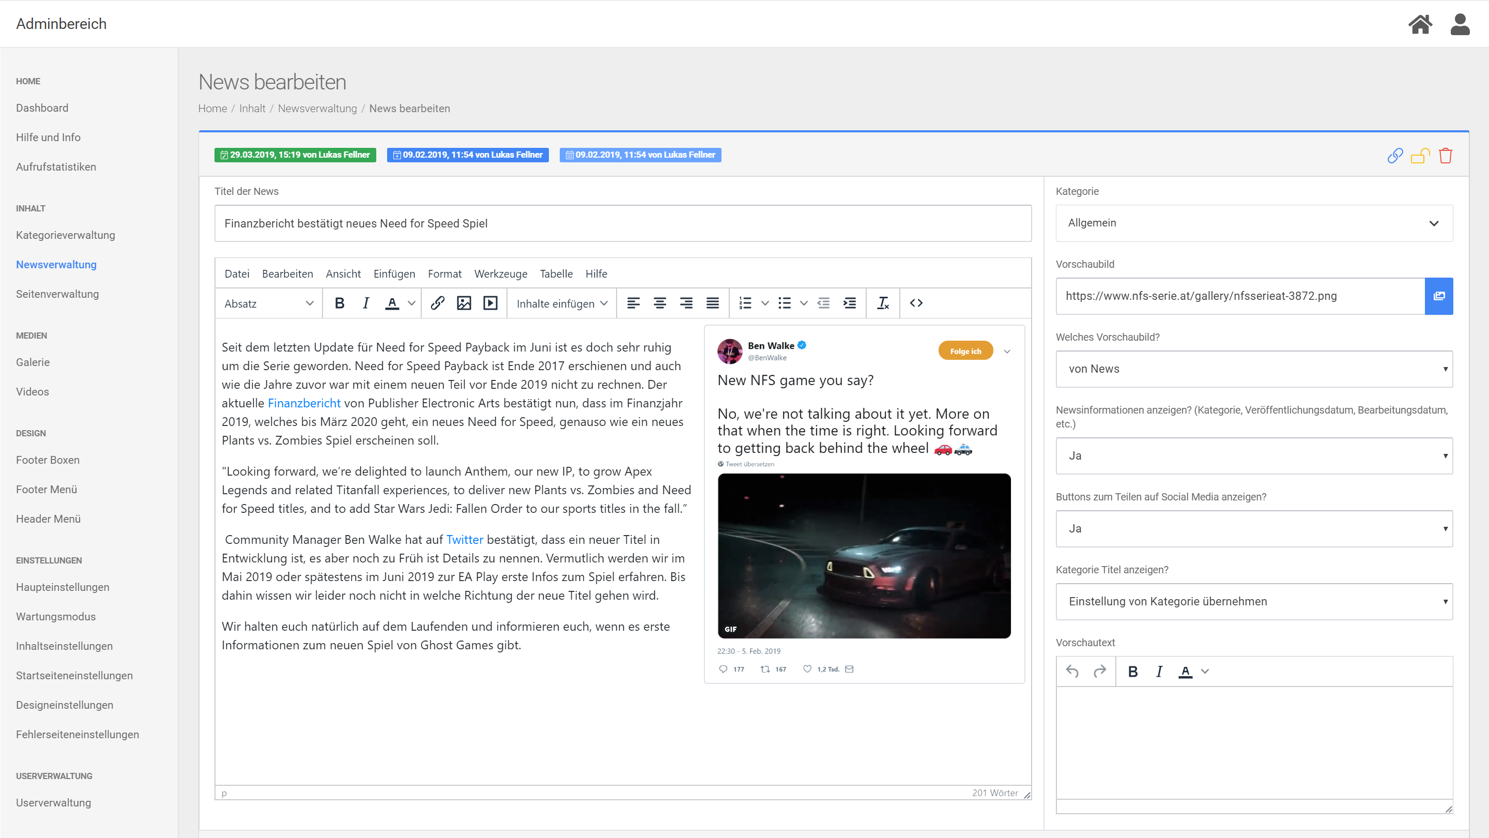Clear formatting icon
This screenshot has width=1489, height=838.
[883, 303]
